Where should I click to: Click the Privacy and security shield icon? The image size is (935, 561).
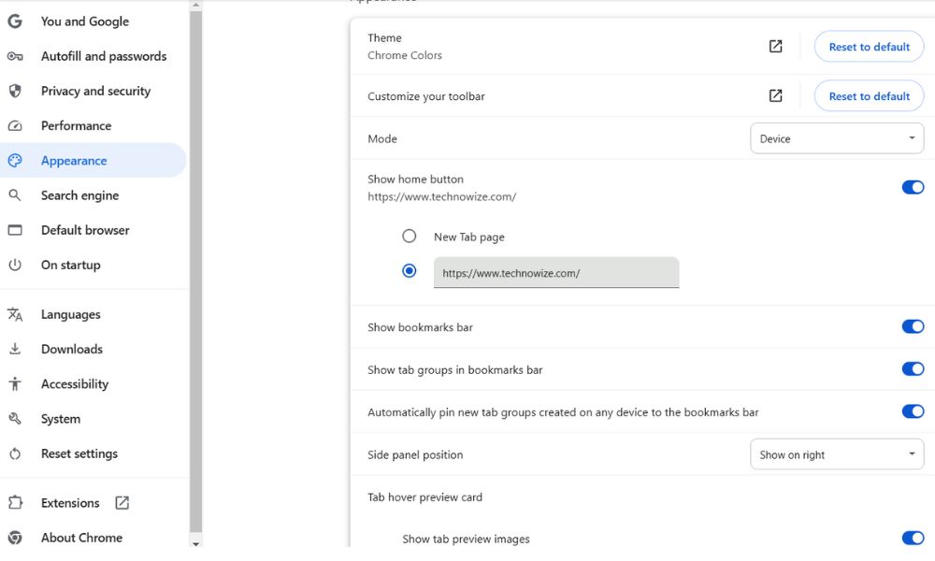[15, 91]
